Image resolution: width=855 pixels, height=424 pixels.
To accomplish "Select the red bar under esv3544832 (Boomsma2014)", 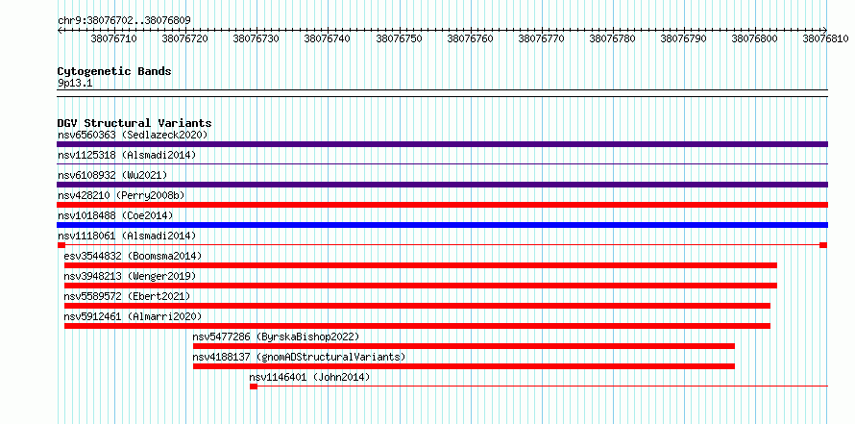I will point(421,265).
